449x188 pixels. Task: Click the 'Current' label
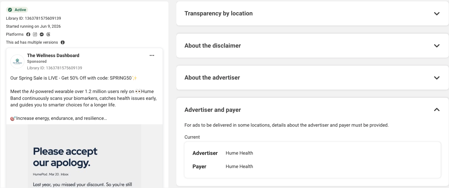click(192, 137)
